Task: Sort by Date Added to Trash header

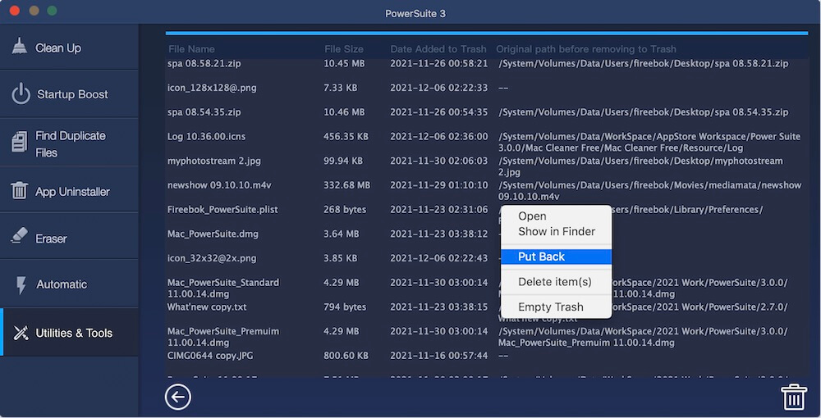Action: pos(438,49)
